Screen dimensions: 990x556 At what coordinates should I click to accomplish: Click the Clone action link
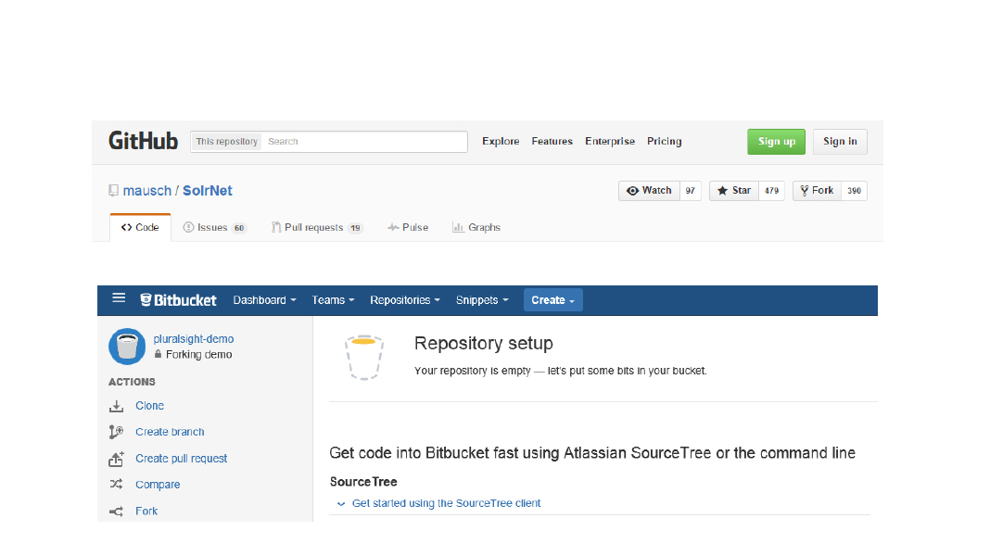tap(149, 406)
